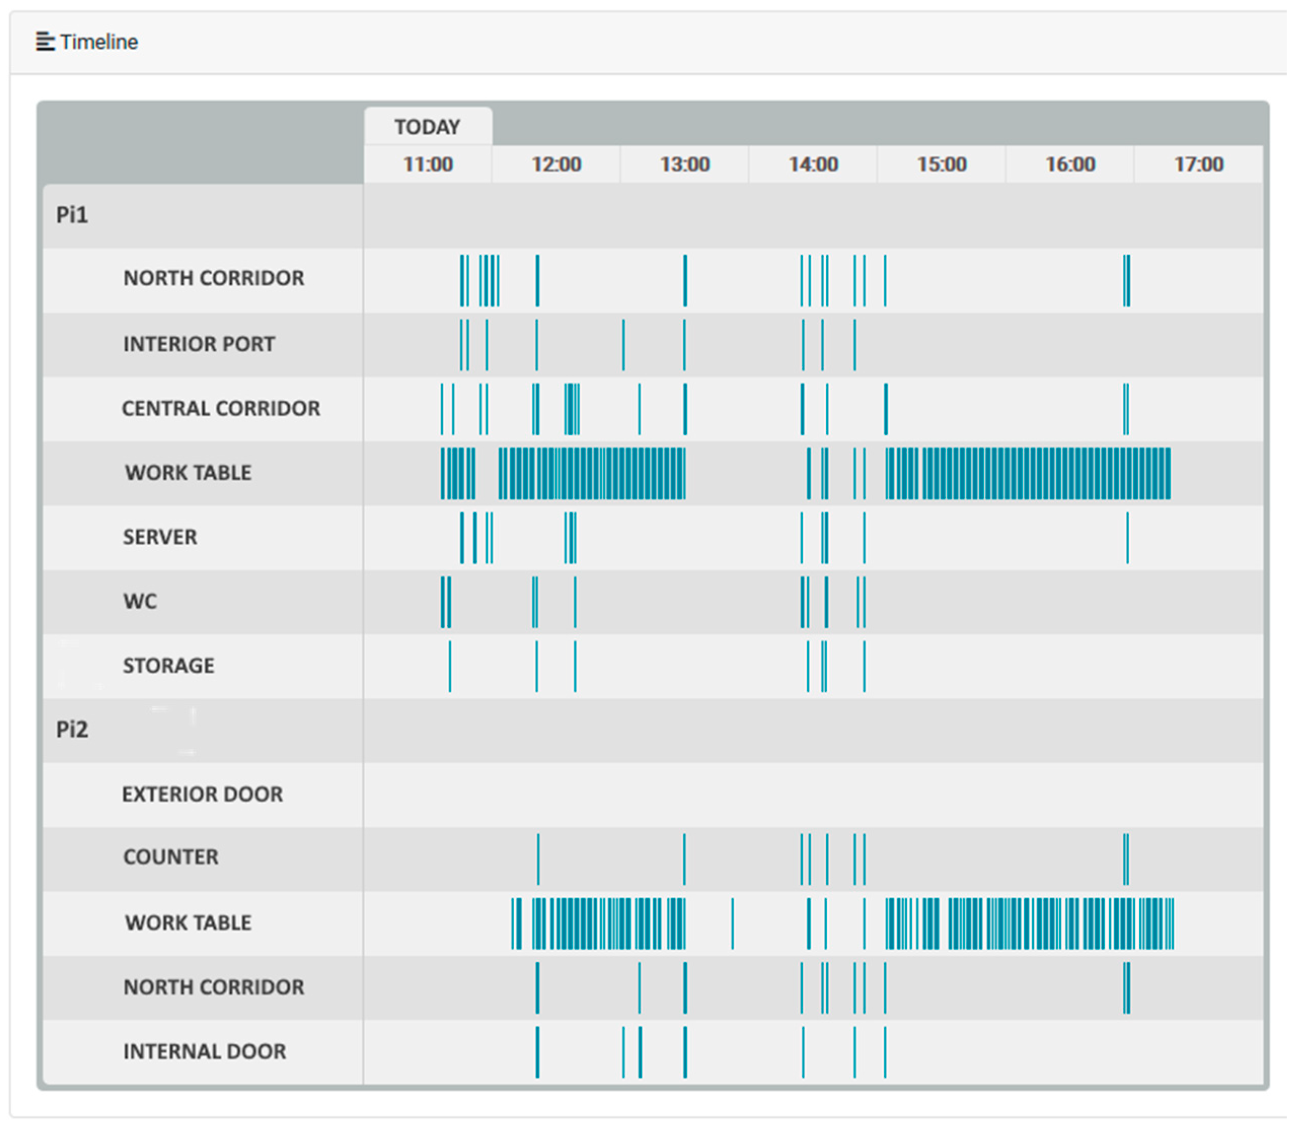Select the COUNTER row label
1312x1134 pixels.
tap(170, 857)
